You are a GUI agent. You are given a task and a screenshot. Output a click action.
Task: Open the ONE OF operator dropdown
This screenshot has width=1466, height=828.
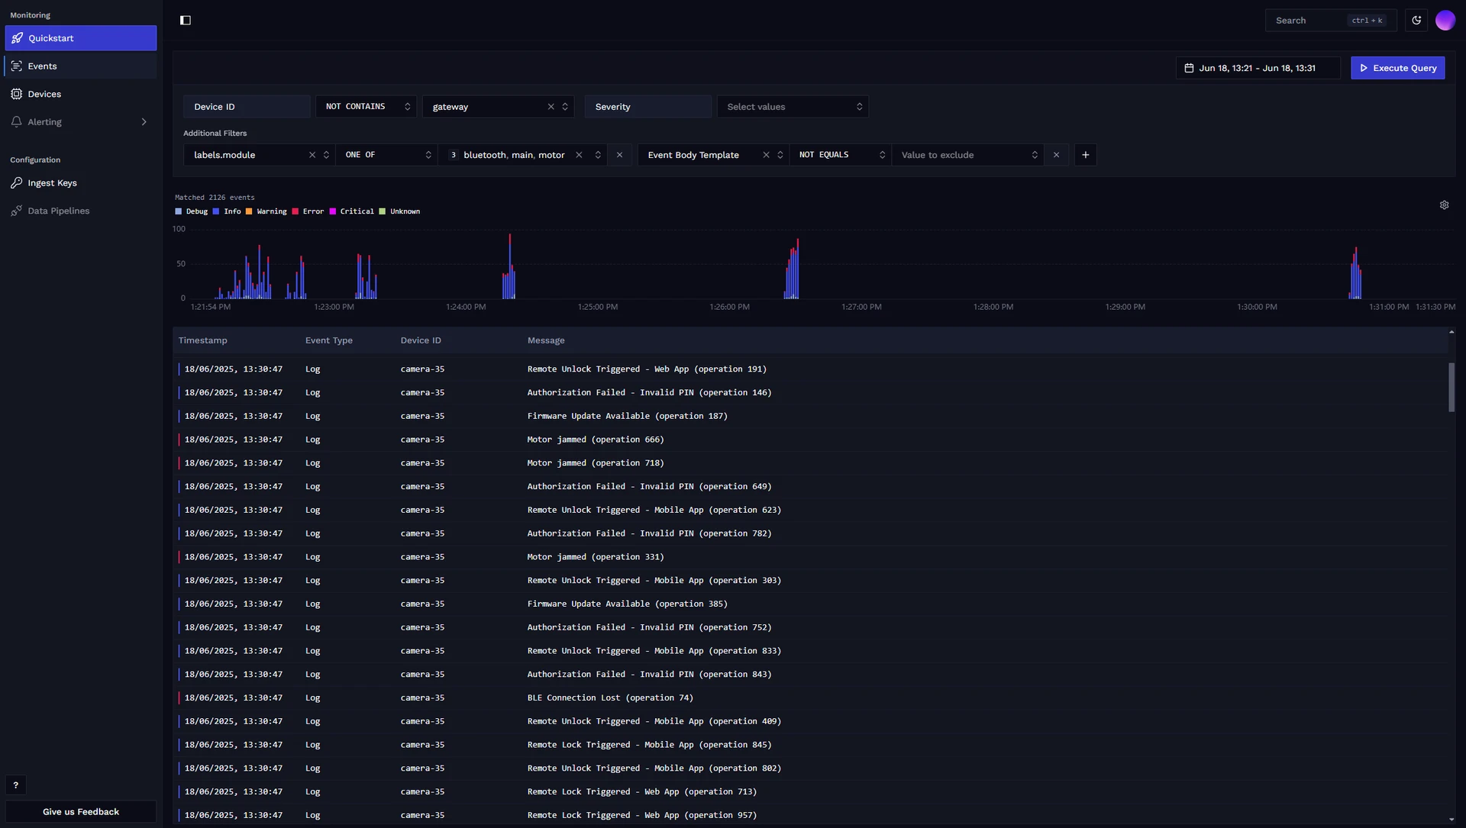pos(387,155)
